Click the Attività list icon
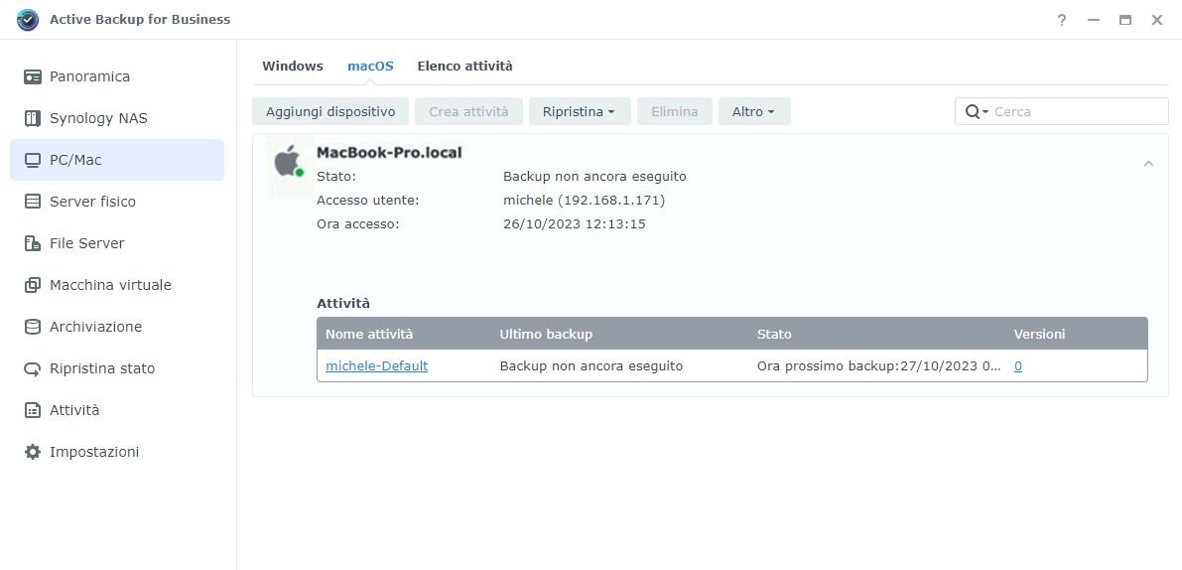1182x570 pixels. pyautogui.click(x=33, y=410)
